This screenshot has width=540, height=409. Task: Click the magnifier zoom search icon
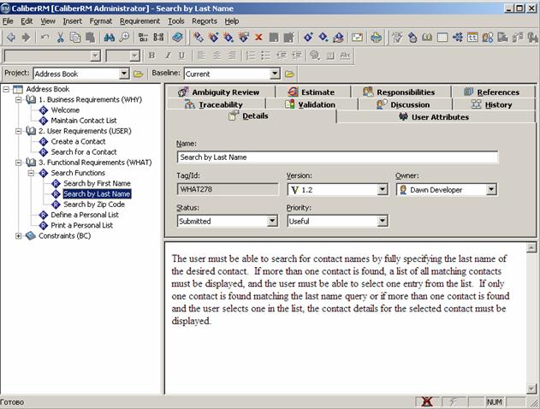[124, 37]
